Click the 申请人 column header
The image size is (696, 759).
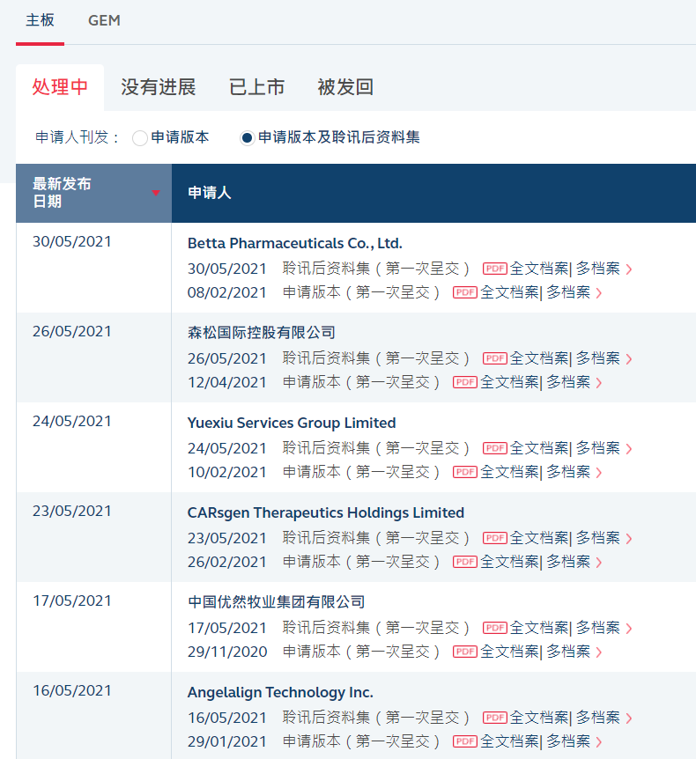[x=209, y=193]
